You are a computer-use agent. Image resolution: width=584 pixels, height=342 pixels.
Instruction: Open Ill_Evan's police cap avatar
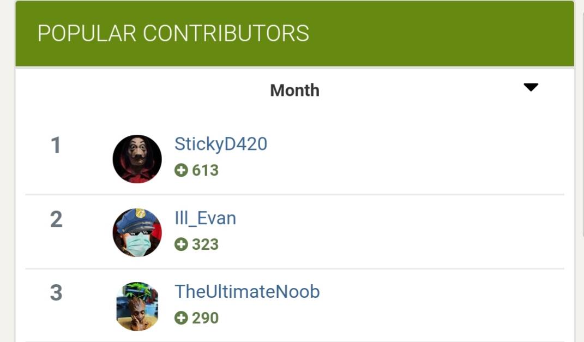[137, 232]
